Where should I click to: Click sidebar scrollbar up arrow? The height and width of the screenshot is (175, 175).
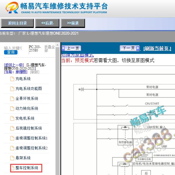57,45
